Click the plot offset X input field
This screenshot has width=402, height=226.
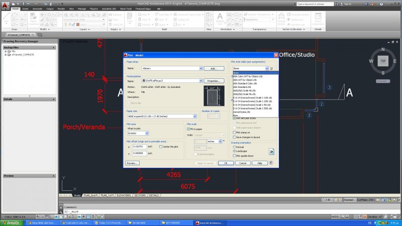pyautogui.click(x=140, y=147)
